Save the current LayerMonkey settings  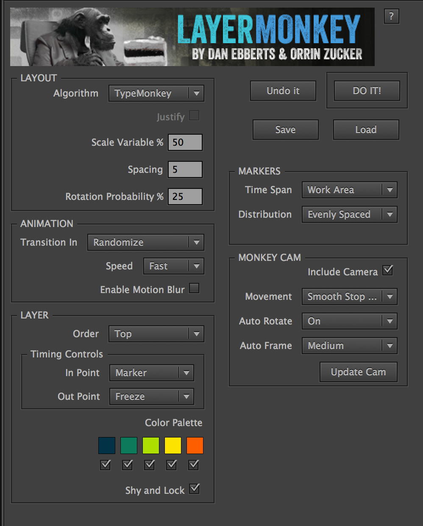tap(285, 130)
